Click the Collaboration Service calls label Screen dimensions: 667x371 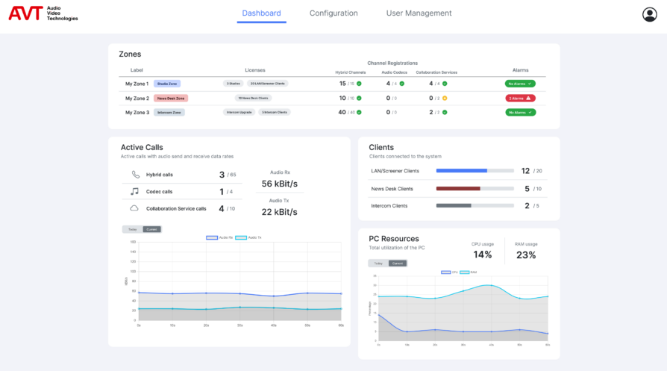(176, 208)
